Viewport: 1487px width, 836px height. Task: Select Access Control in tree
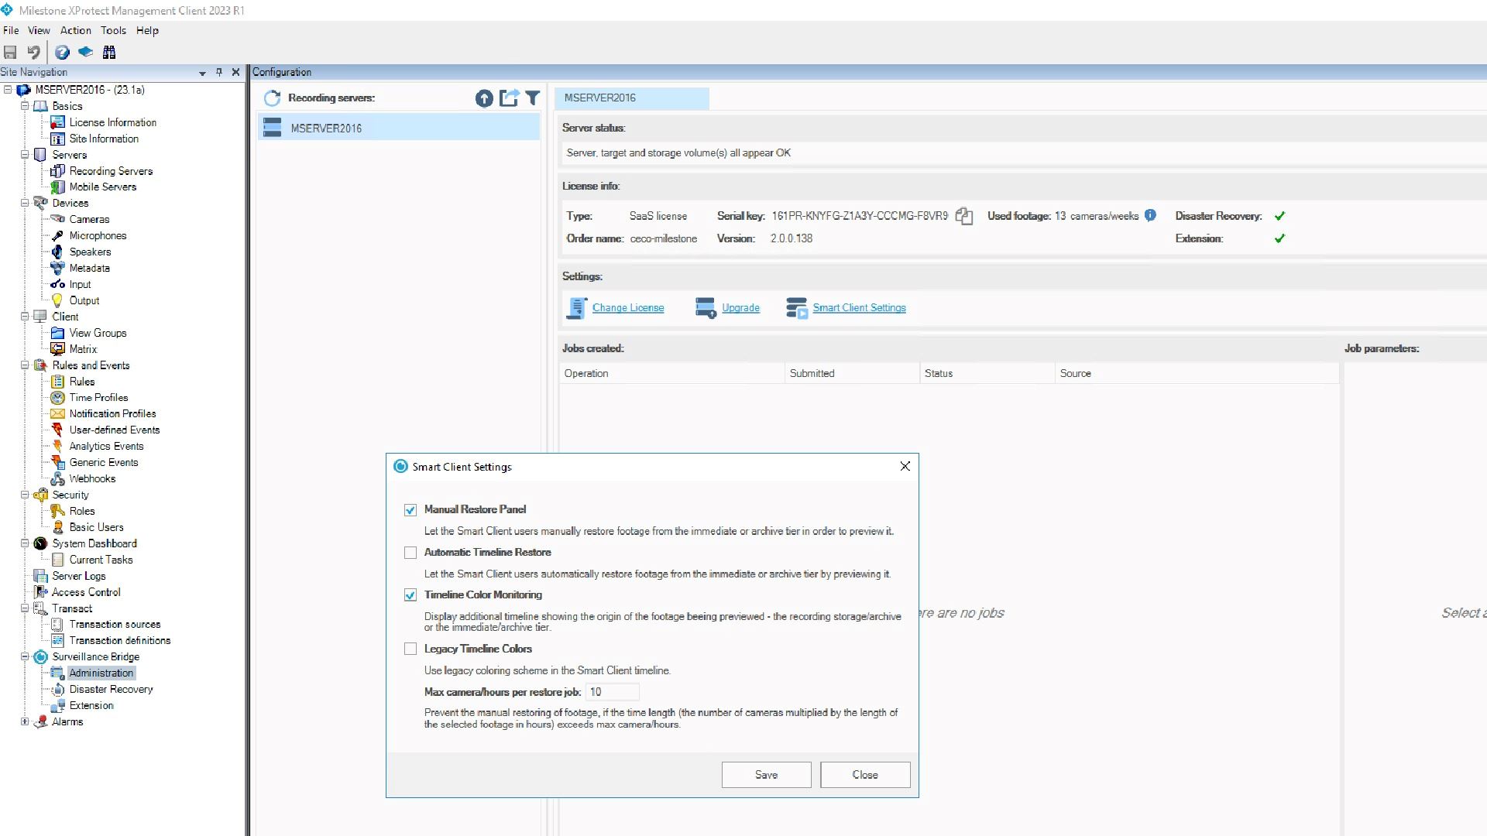86,592
